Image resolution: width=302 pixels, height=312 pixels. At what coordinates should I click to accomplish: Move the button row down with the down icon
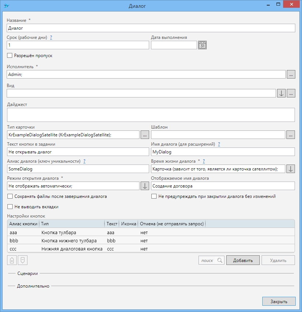coord(23,260)
